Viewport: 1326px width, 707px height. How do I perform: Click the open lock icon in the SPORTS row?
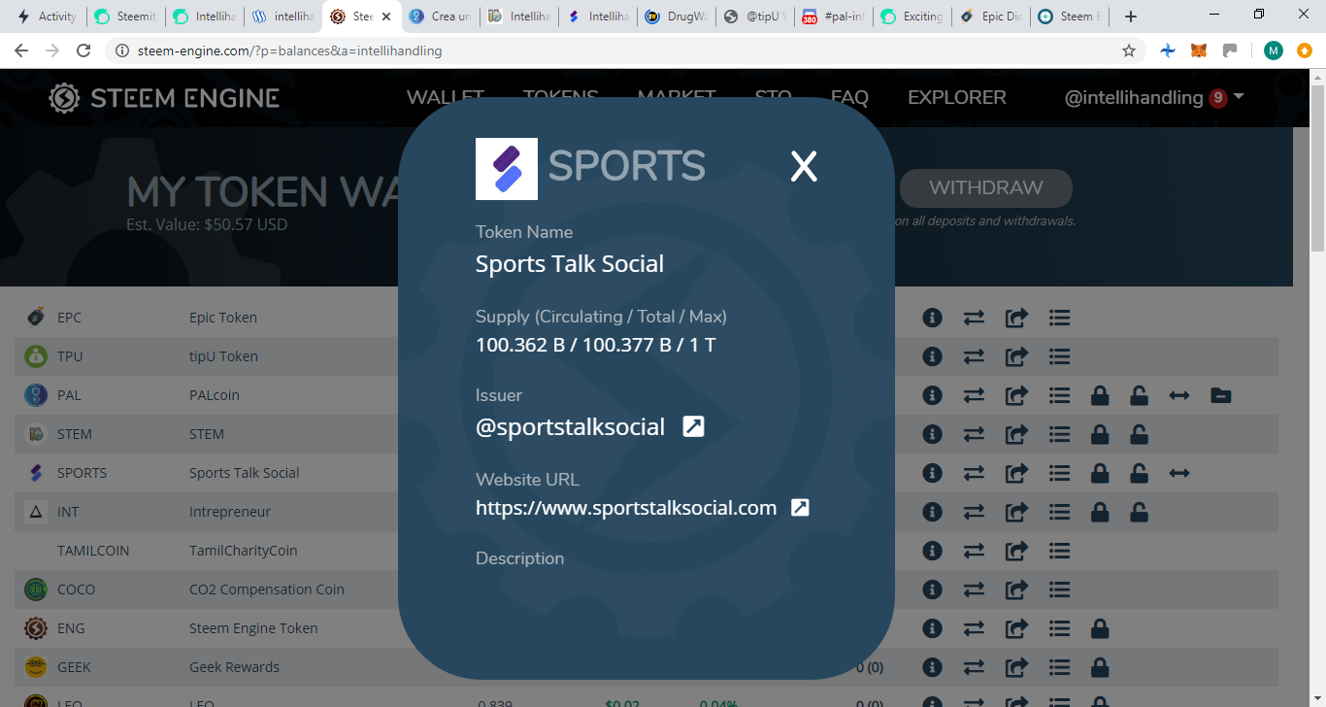pos(1139,473)
